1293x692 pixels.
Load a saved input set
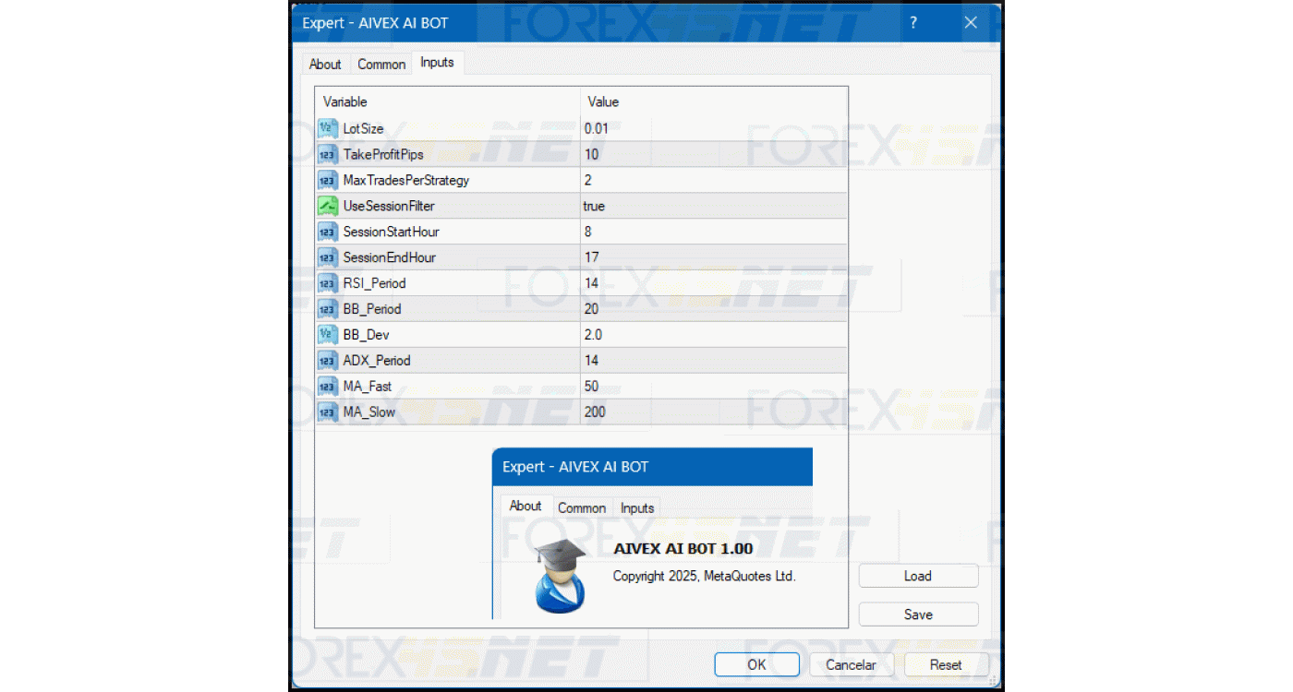[917, 576]
